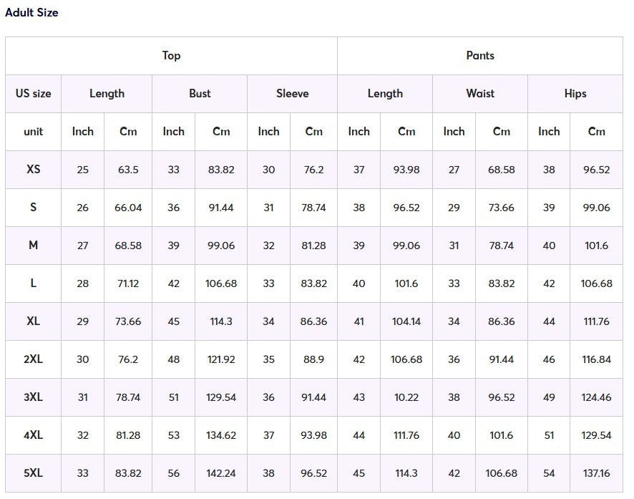The height and width of the screenshot is (499, 634).
Task: Click the 'Waist' column header
Action: click(x=479, y=94)
